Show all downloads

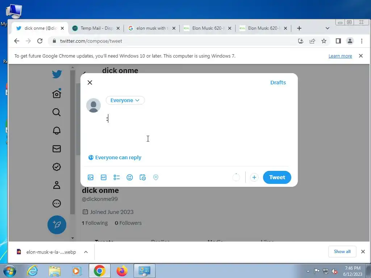pyautogui.click(x=342, y=252)
